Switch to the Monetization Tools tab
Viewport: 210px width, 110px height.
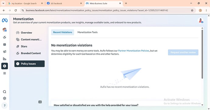tap(87, 32)
